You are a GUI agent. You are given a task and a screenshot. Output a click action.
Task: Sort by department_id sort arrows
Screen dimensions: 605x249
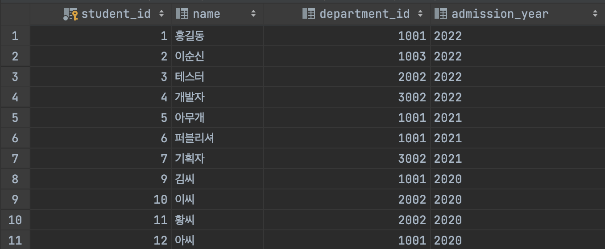coord(420,14)
